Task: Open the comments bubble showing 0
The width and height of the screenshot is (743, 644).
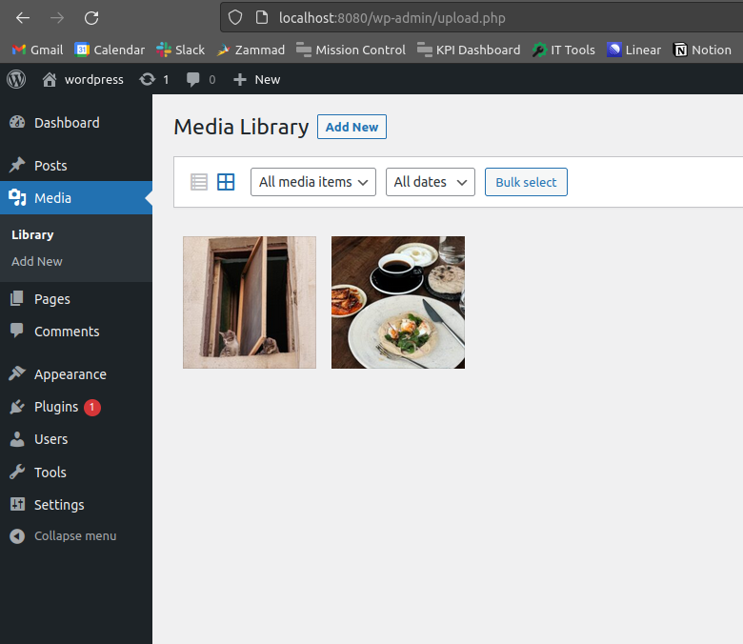Action: tap(201, 80)
